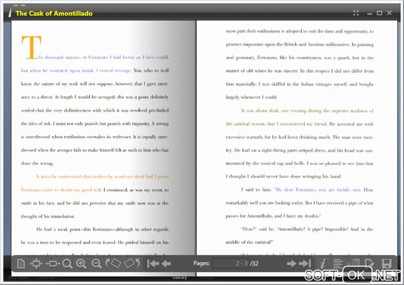
Task: Click blue highlighted text 'he thousand injuries of Fortunato'
Action: (x=73, y=57)
